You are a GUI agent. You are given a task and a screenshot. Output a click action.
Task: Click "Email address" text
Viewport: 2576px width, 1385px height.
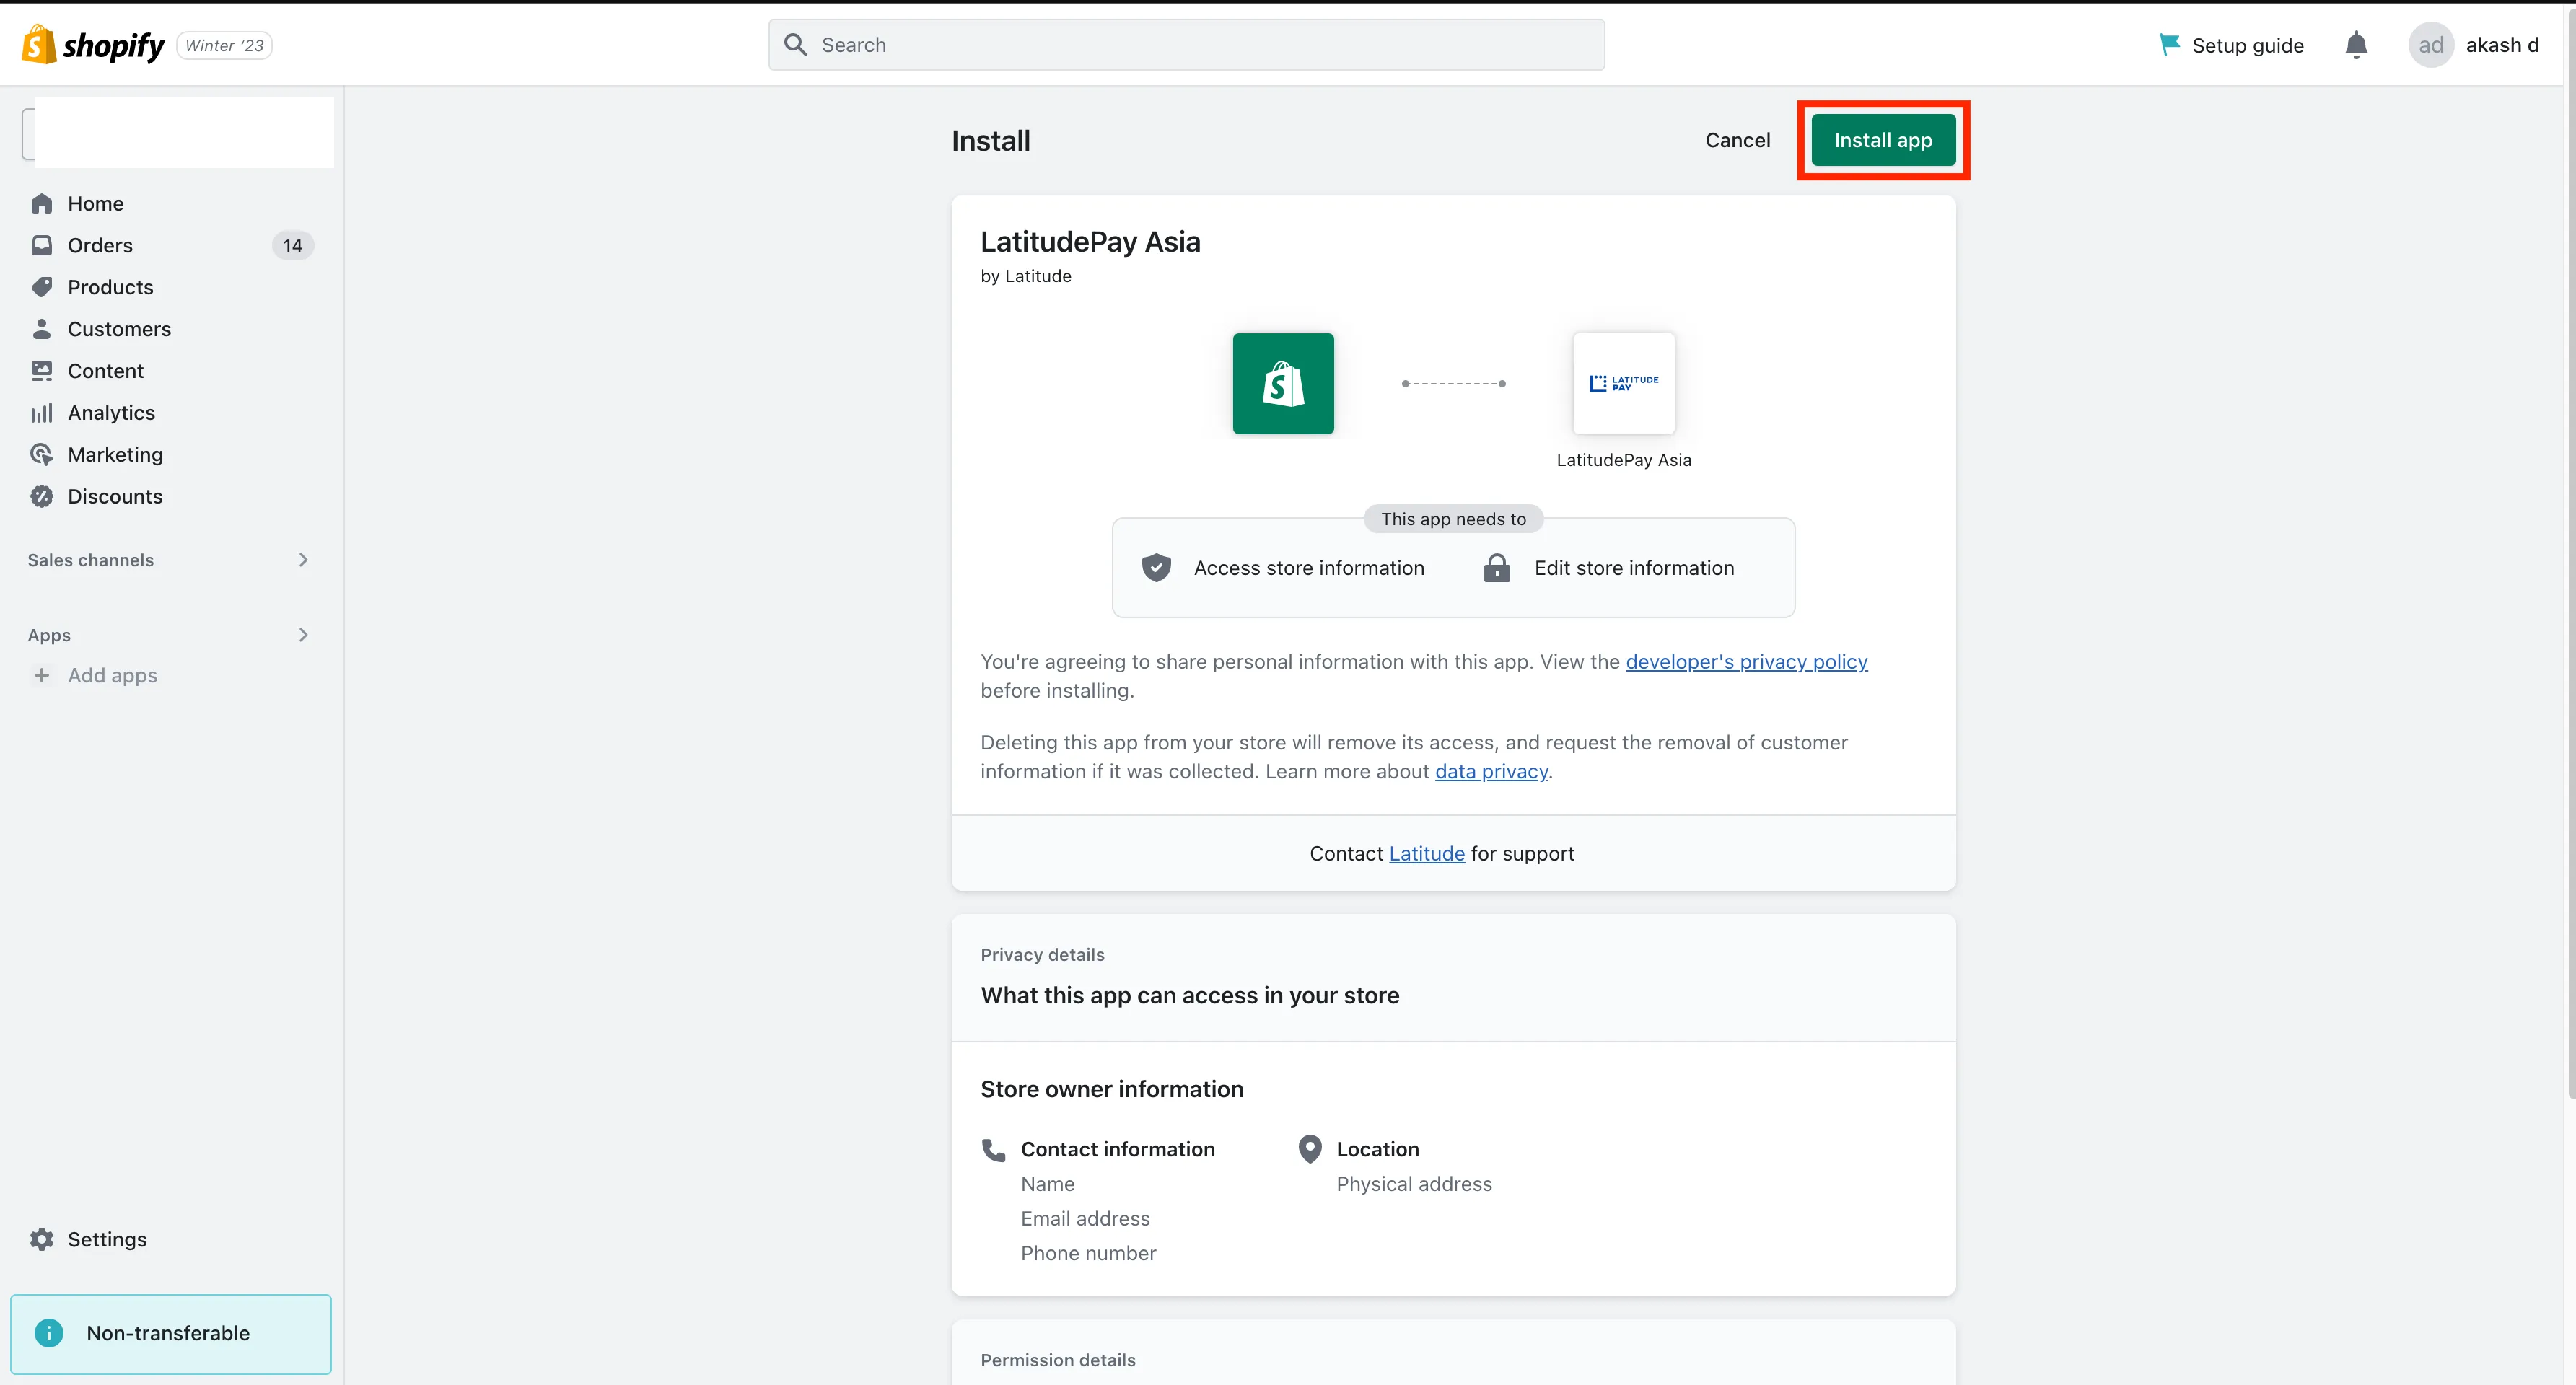1085,1219
